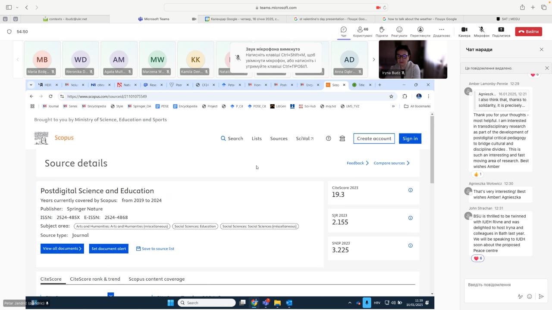Click the Create account button
552x310 pixels.
pyautogui.click(x=374, y=138)
